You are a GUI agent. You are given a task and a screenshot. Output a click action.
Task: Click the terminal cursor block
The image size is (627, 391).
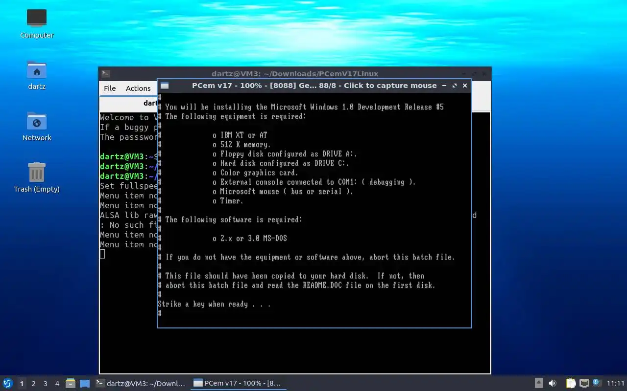102,254
